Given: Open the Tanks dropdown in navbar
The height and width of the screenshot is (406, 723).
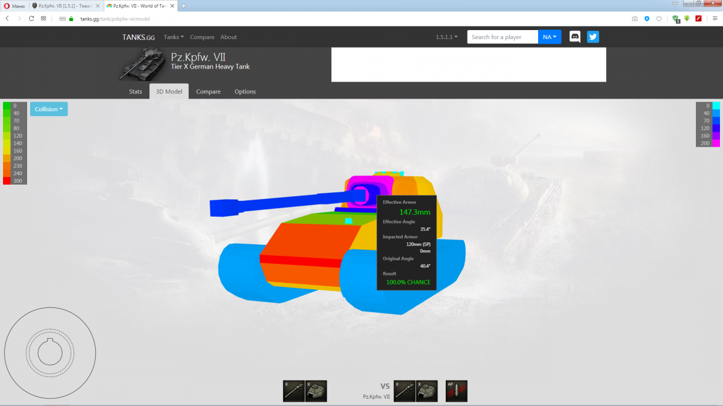Looking at the screenshot, I should coord(174,37).
